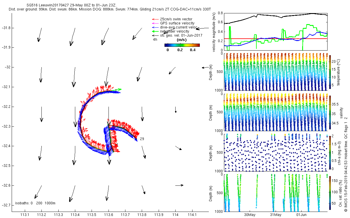Click legend text 'net glider velocity'

[x=175, y=31]
